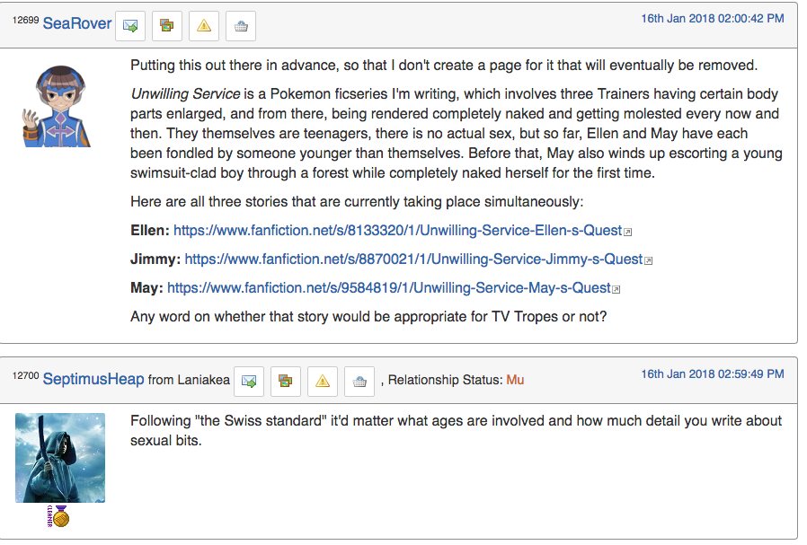Open the Jimmy's Quest fanfiction link
The height and width of the screenshot is (545, 807).
click(413, 259)
